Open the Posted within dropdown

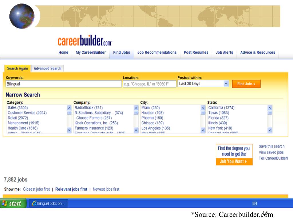coord(203,84)
